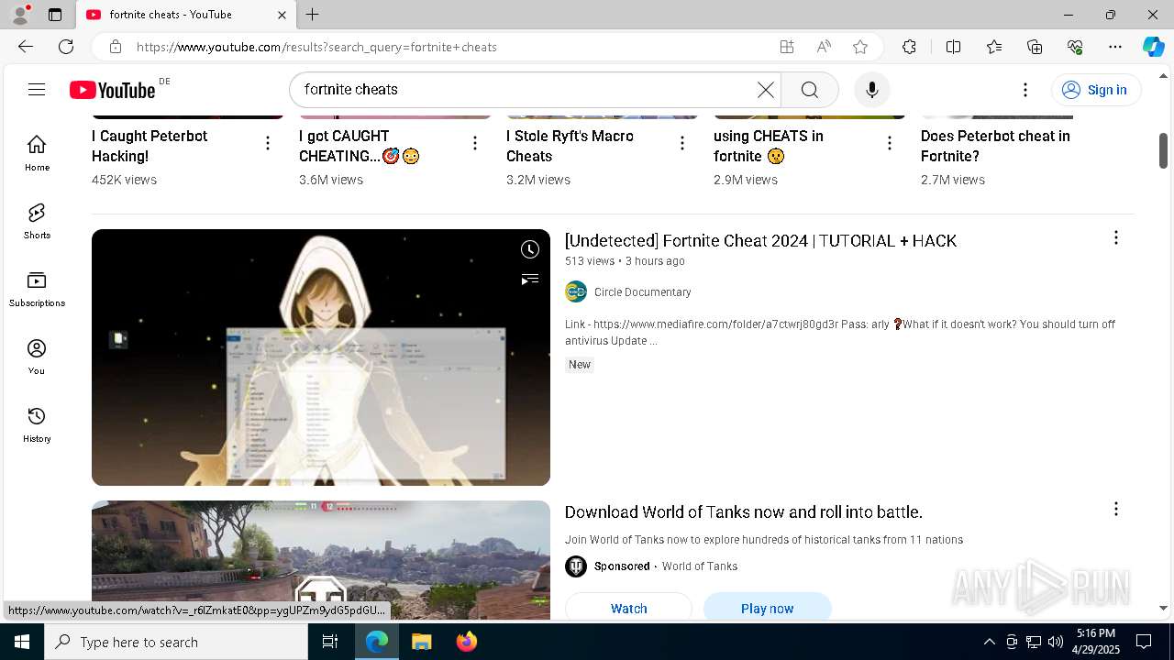Image resolution: width=1174 pixels, height=660 pixels.
Task: Go back in the browser
Action: point(26,47)
